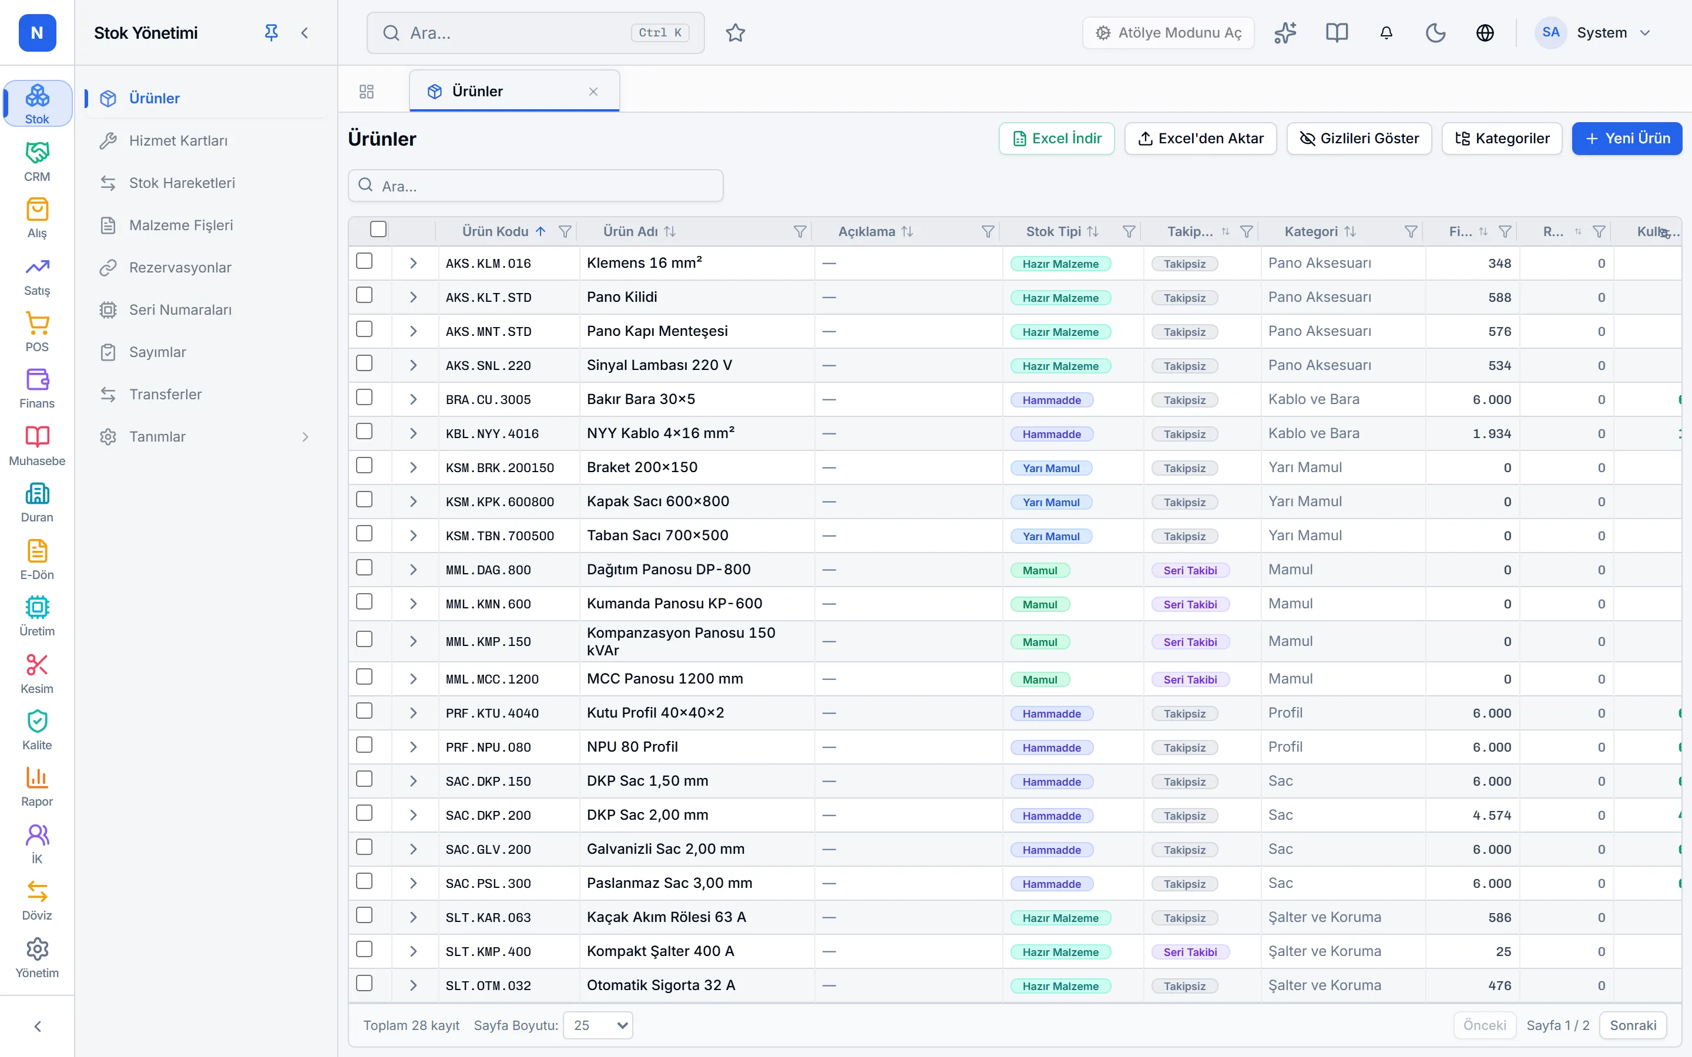Check the AKS.KLM.016 row checkbox

click(364, 261)
